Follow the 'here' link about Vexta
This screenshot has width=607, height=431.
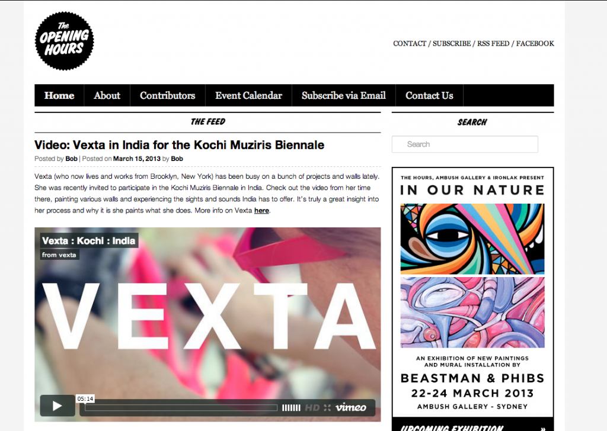[261, 211]
